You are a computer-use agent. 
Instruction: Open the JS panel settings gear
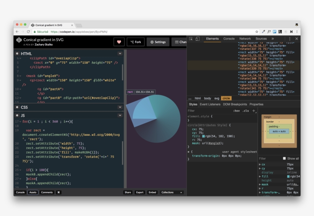[17, 115]
